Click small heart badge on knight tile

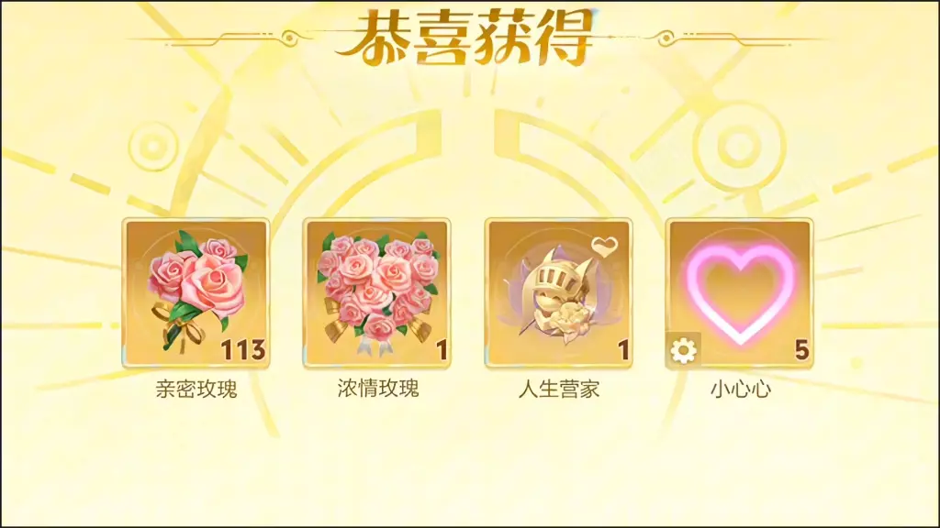pos(604,246)
